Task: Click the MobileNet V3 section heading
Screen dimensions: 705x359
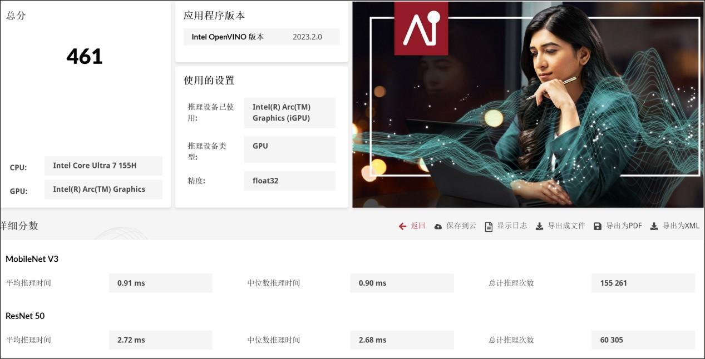Action: tap(32, 259)
